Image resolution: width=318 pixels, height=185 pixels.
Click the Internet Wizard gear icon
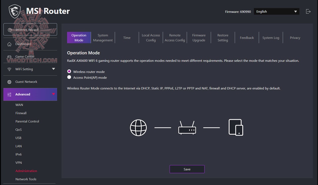[x=9, y=30]
